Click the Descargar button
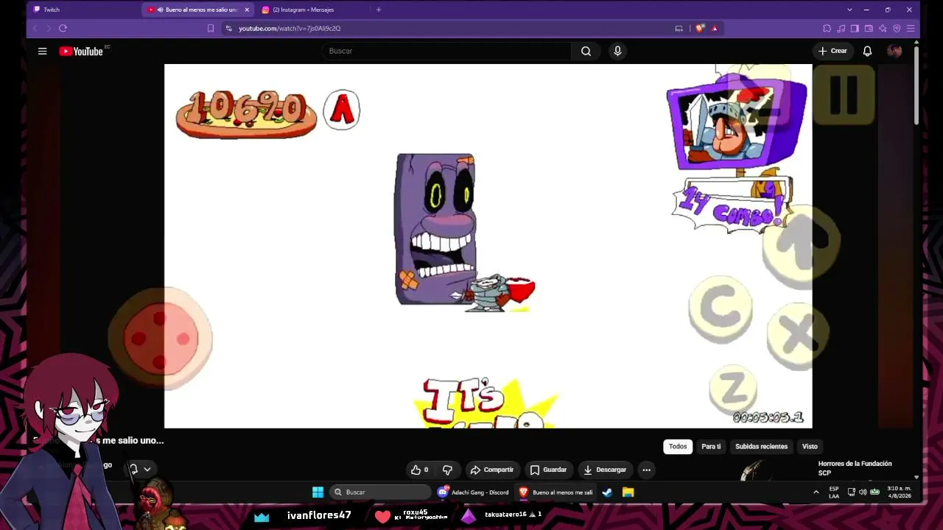 pos(604,470)
